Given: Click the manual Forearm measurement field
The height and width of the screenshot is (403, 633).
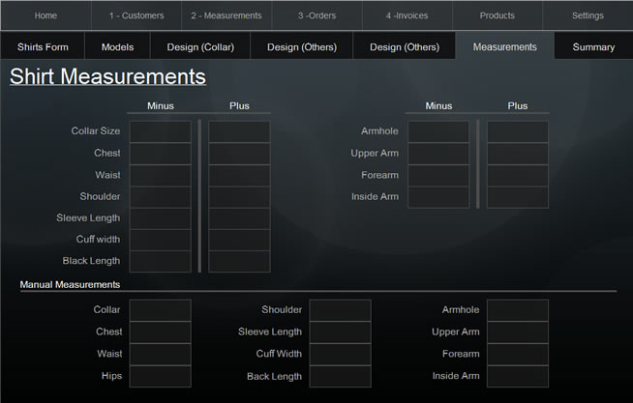Looking at the screenshot, I should [518, 355].
